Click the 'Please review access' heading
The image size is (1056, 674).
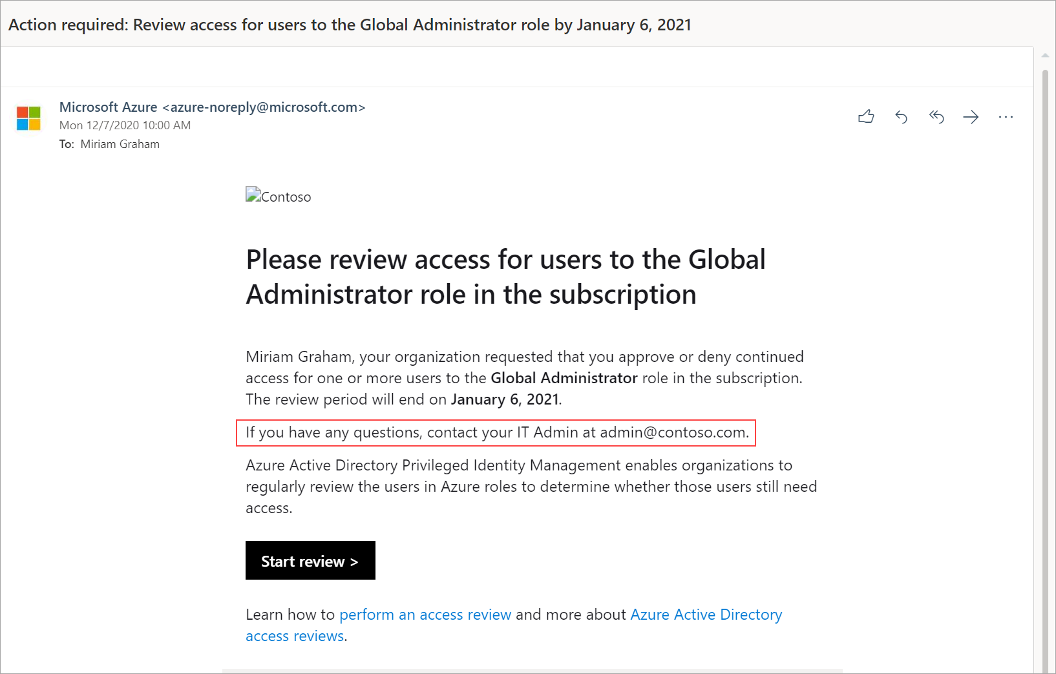pos(505,277)
